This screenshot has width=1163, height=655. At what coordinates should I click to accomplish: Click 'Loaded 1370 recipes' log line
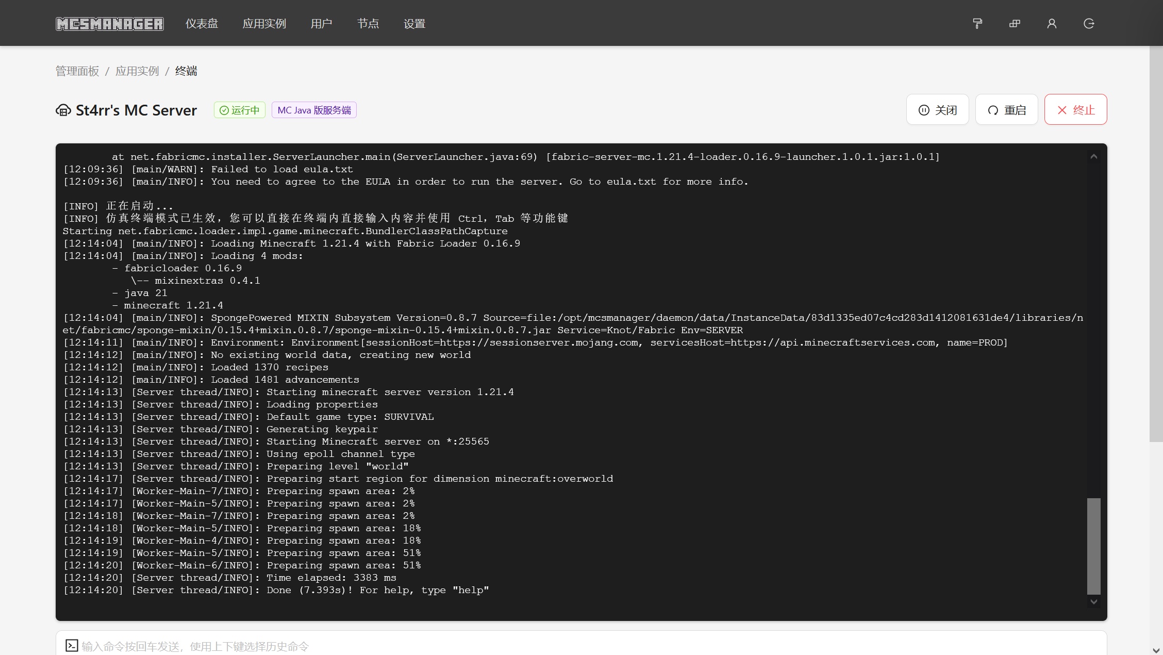(195, 367)
